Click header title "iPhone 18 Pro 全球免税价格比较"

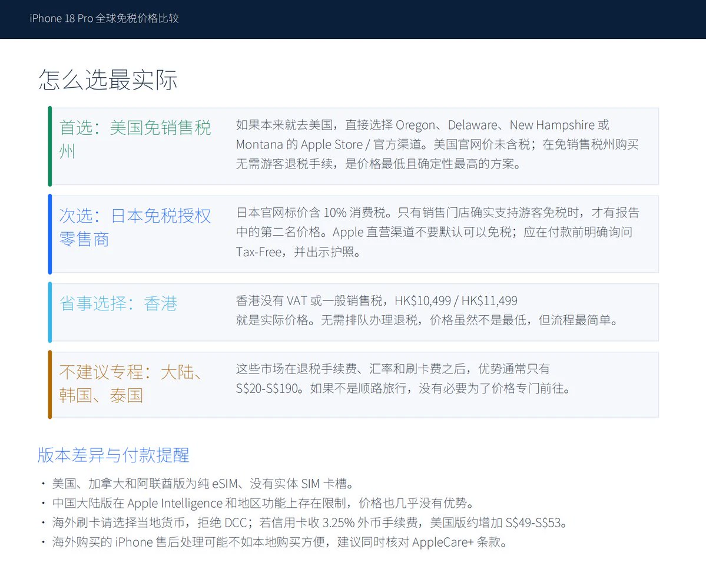coord(104,18)
